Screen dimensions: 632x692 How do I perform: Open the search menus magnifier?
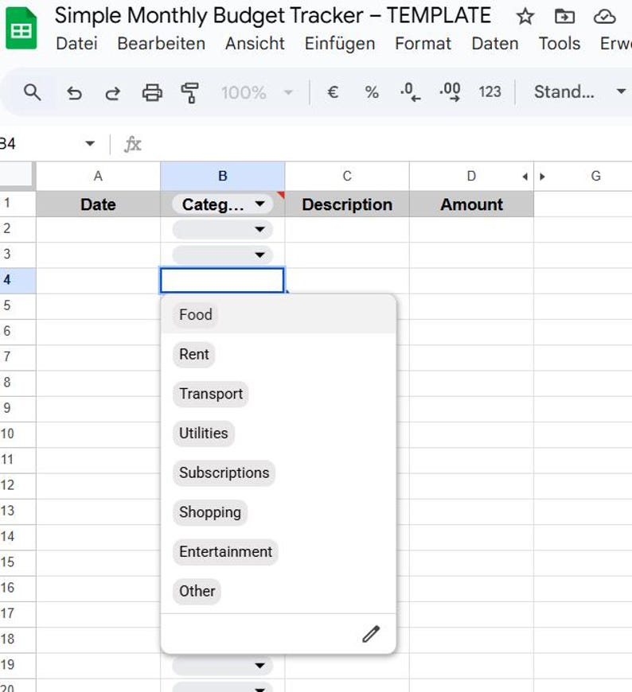[x=33, y=92]
